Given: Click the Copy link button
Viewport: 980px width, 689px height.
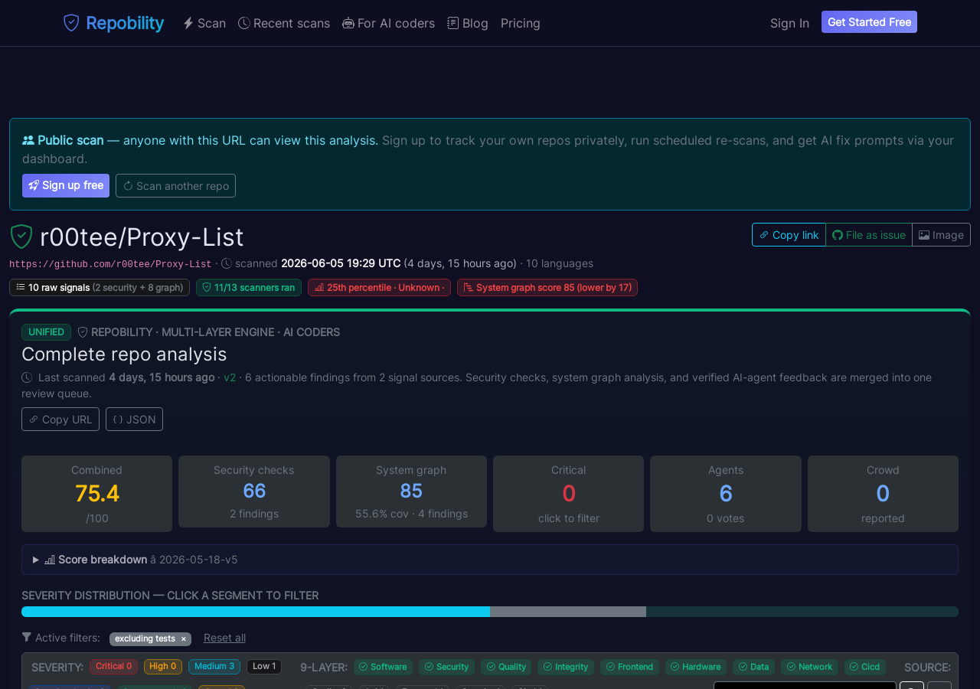Looking at the screenshot, I should pyautogui.click(x=789, y=235).
